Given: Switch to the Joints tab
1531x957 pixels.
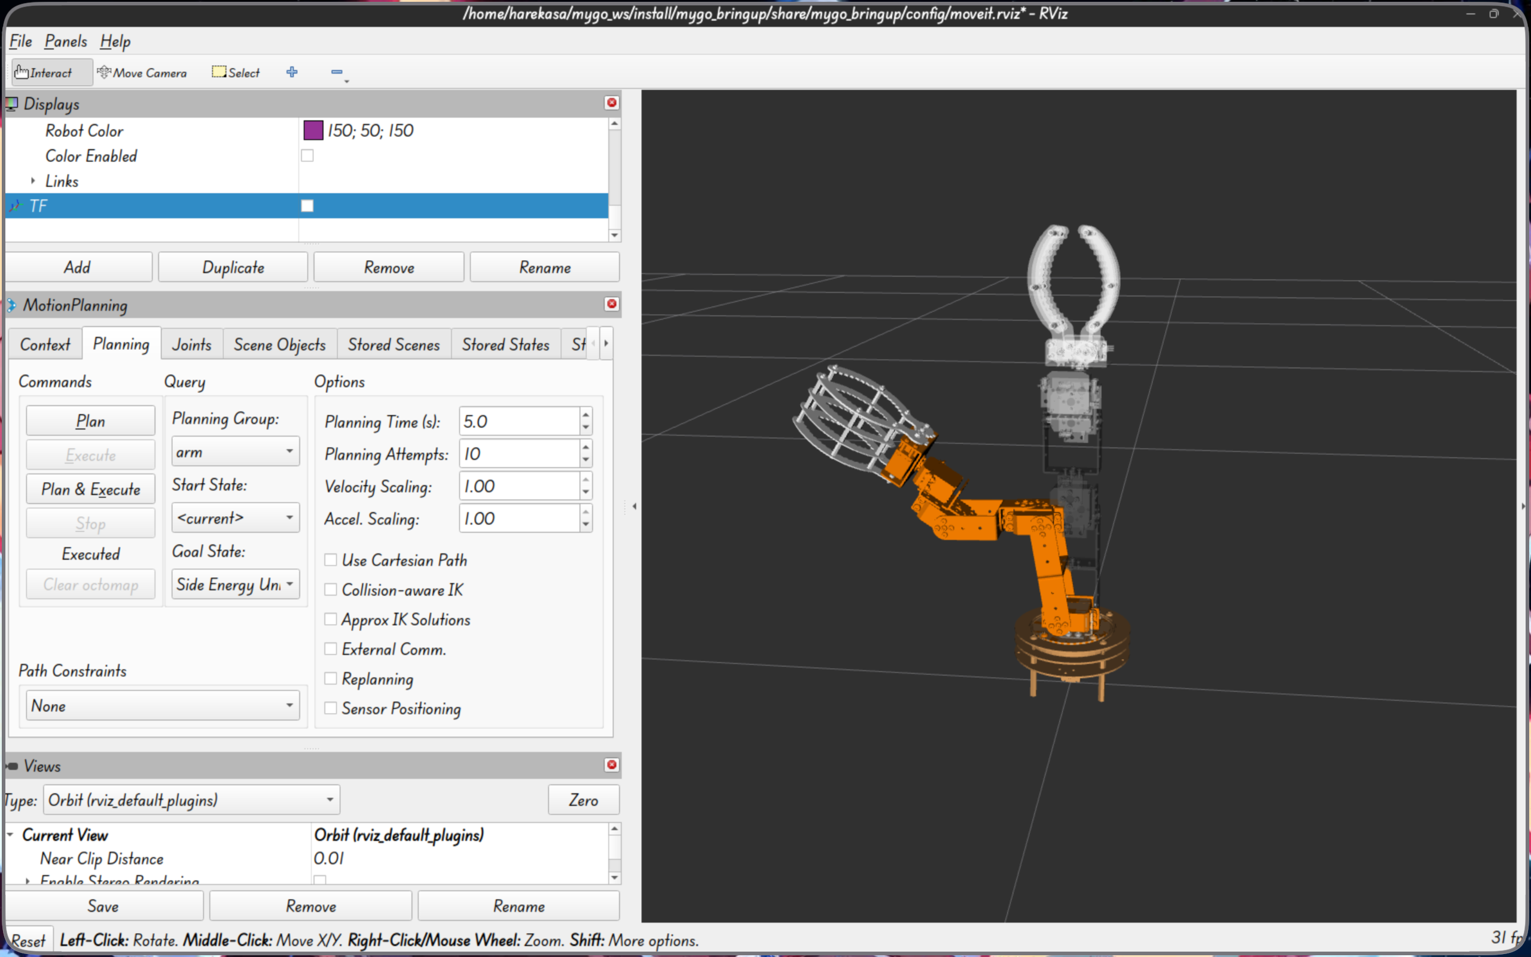Looking at the screenshot, I should 192,345.
